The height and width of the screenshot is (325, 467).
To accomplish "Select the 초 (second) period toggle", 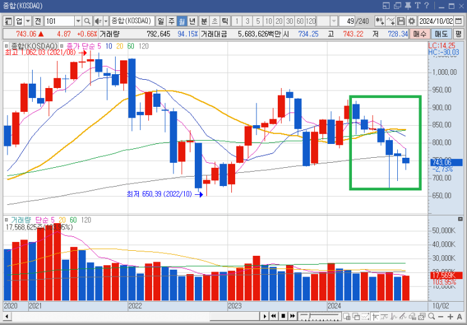I will [214, 21].
